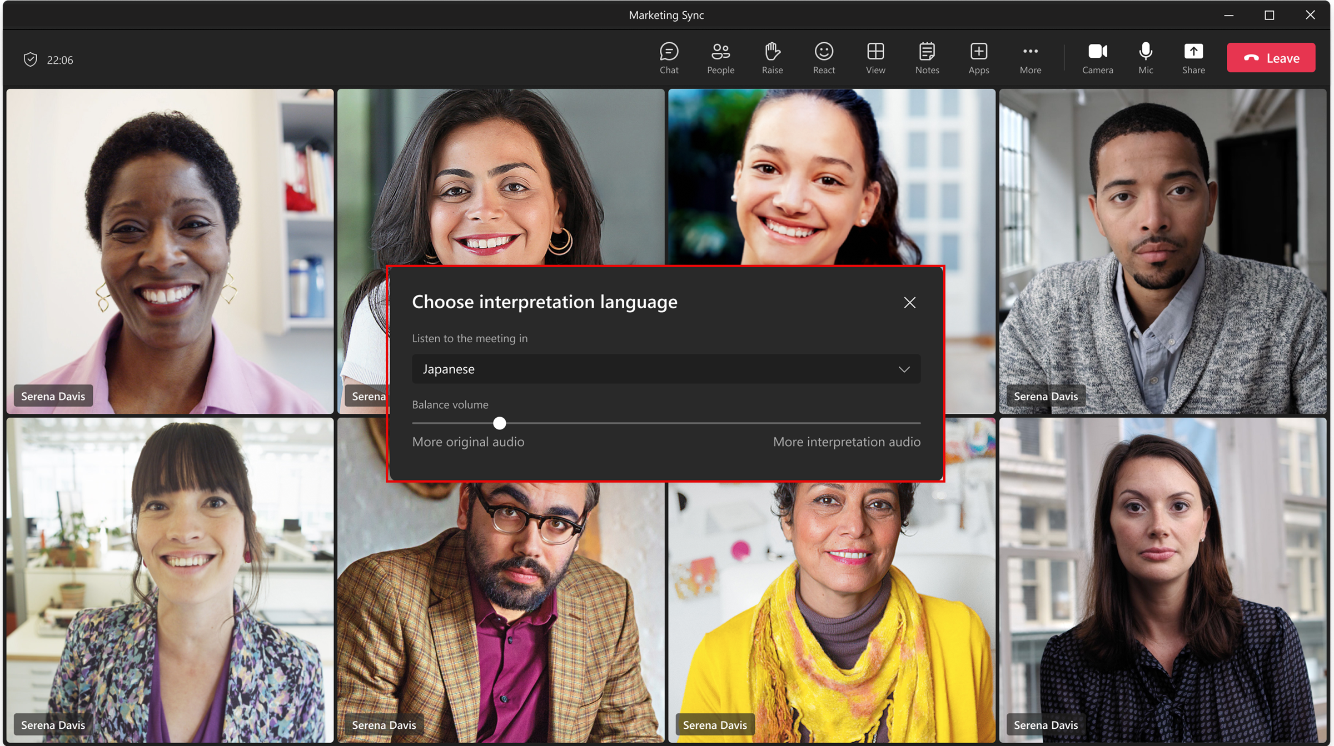This screenshot has height=746, width=1334.
Task: Expand the Japanese language dropdown
Action: pyautogui.click(x=666, y=369)
